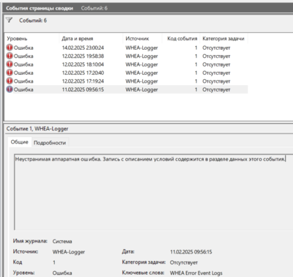The image size is (293, 277).
Task: Select the event row at 12.02.2025 17:19:24
Action: 127,81
